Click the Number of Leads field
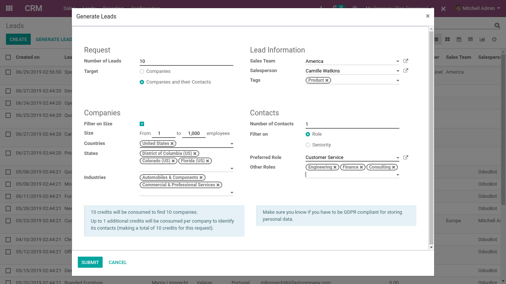The width and height of the screenshot is (506, 284). 186,61
